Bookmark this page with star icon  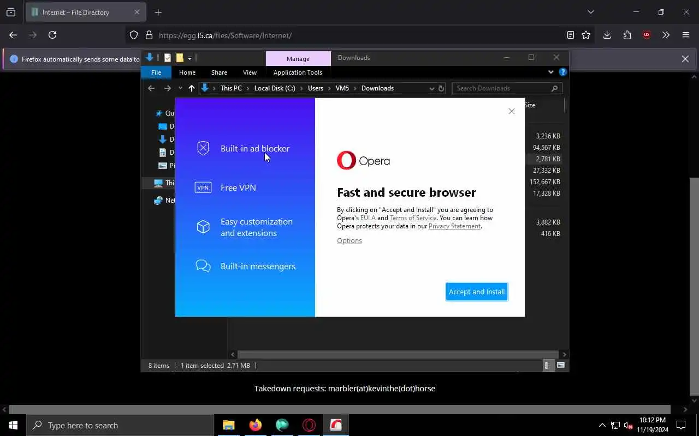(x=586, y=35)
